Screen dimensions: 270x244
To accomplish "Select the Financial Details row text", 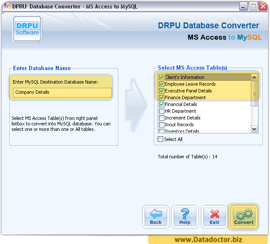I will (181, 104).
